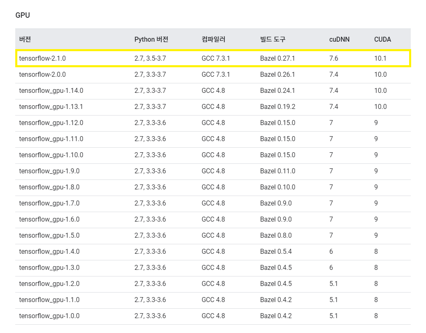Click the tensorflow_gpu-1.6.0 cell

(49, 219)
